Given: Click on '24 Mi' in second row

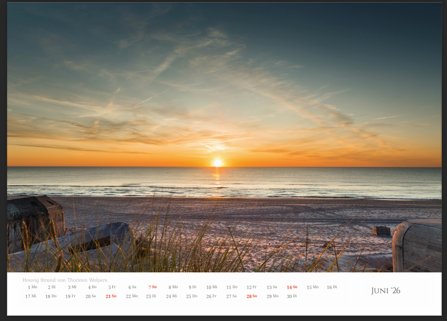Looking at the screenshot, I should pyautogui.click(x=171, y=296).
